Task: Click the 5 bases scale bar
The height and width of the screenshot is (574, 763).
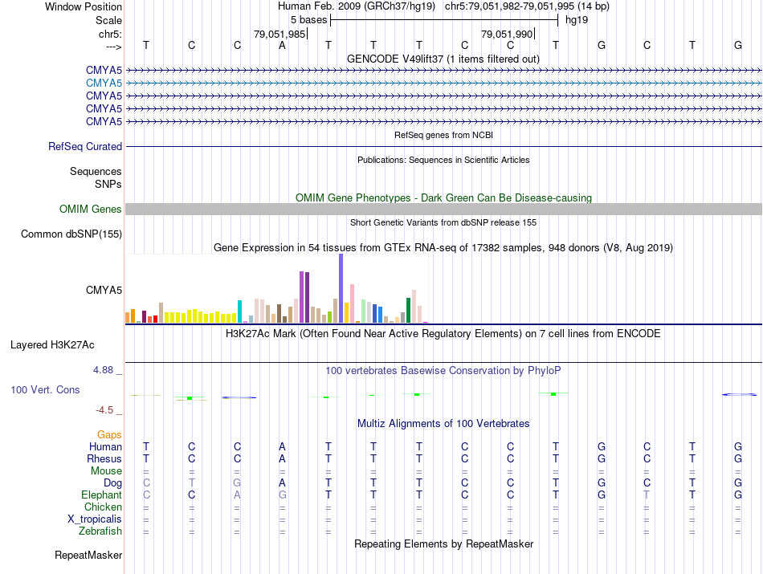Action: [x=444, y=20]
